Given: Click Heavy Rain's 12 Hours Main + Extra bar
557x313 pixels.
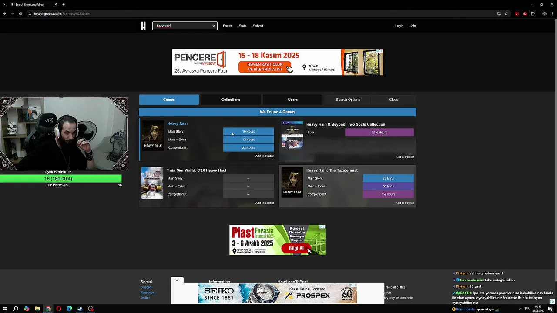Looking at the screenshot, I should point(248,140).
